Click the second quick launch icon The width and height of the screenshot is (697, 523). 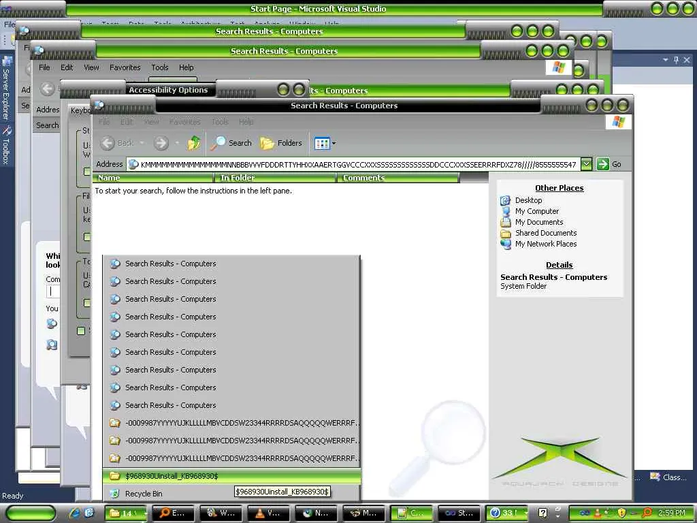tap(89, 513)
